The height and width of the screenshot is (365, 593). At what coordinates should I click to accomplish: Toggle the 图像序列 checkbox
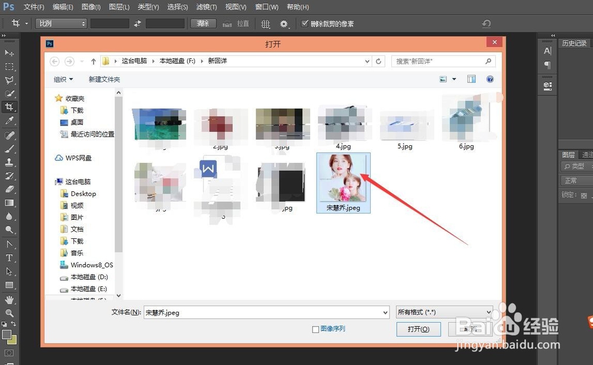click(314, 329)
